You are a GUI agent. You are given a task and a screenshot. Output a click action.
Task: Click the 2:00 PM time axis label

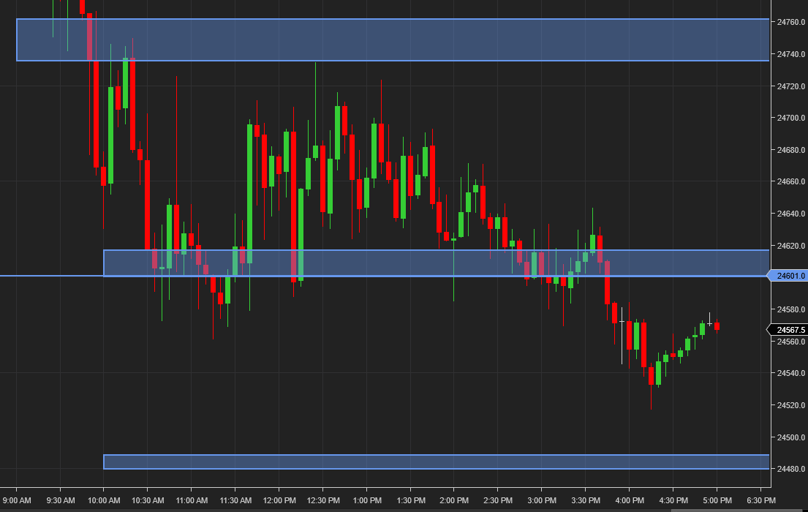click(455, 500)
